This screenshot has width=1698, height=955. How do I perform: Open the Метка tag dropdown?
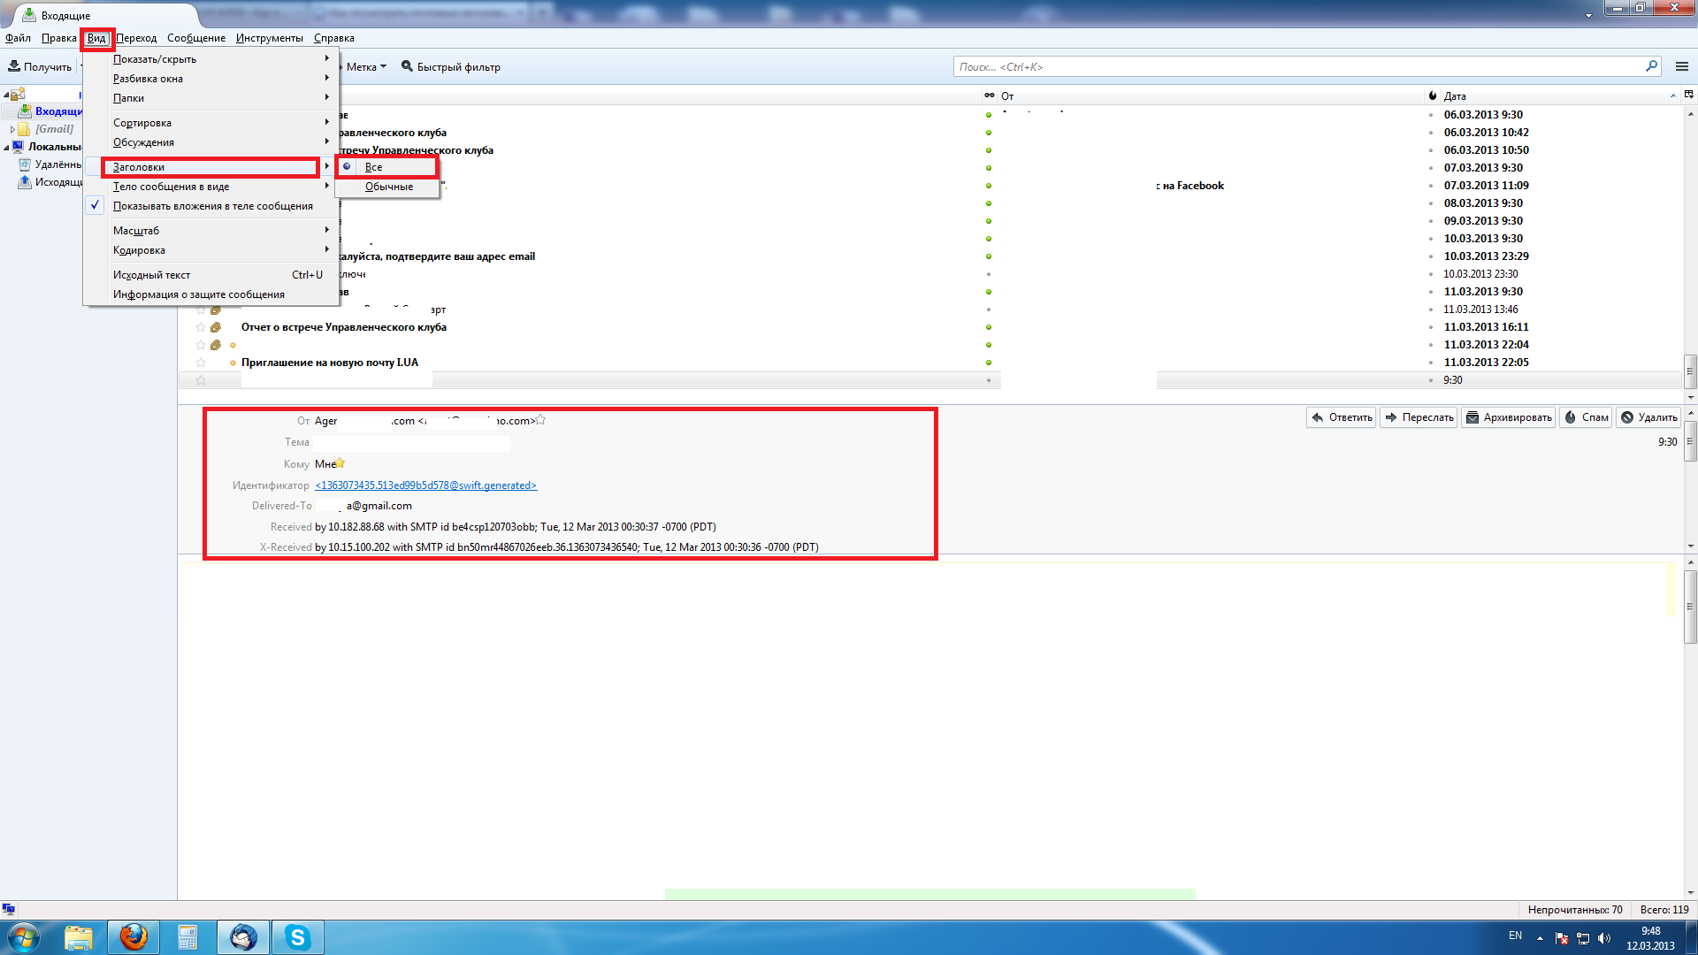tap(365, 66)
